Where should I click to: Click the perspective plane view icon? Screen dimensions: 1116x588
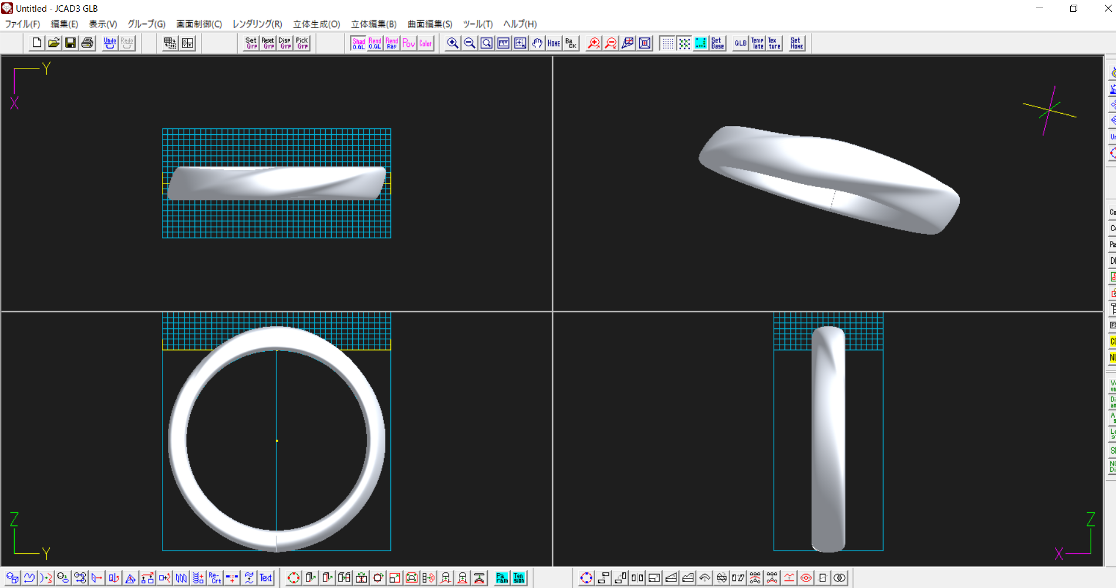coord(628,43)
